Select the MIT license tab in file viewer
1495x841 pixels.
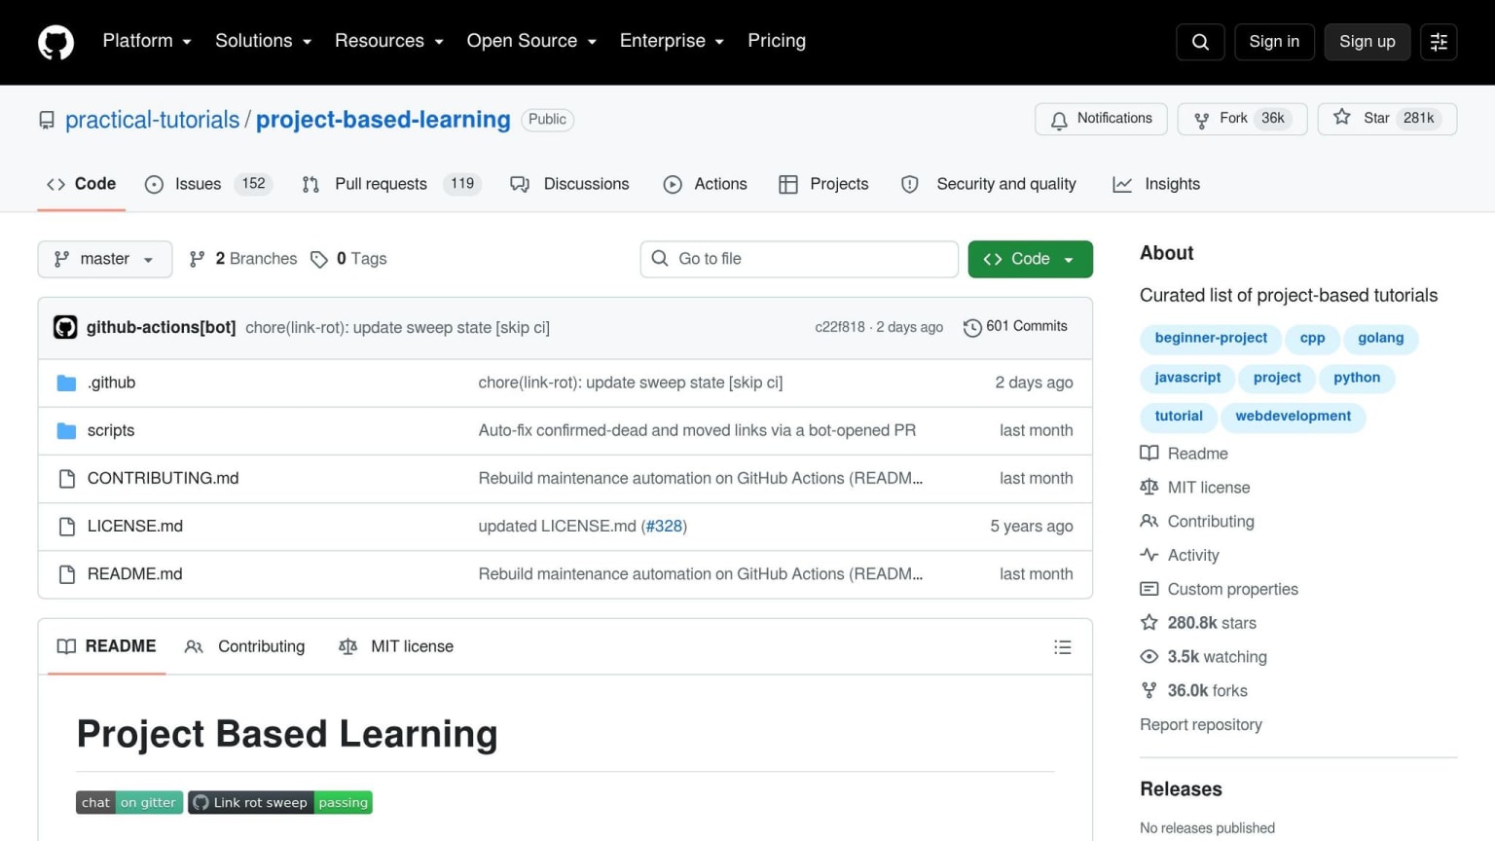tap(396, 646)
